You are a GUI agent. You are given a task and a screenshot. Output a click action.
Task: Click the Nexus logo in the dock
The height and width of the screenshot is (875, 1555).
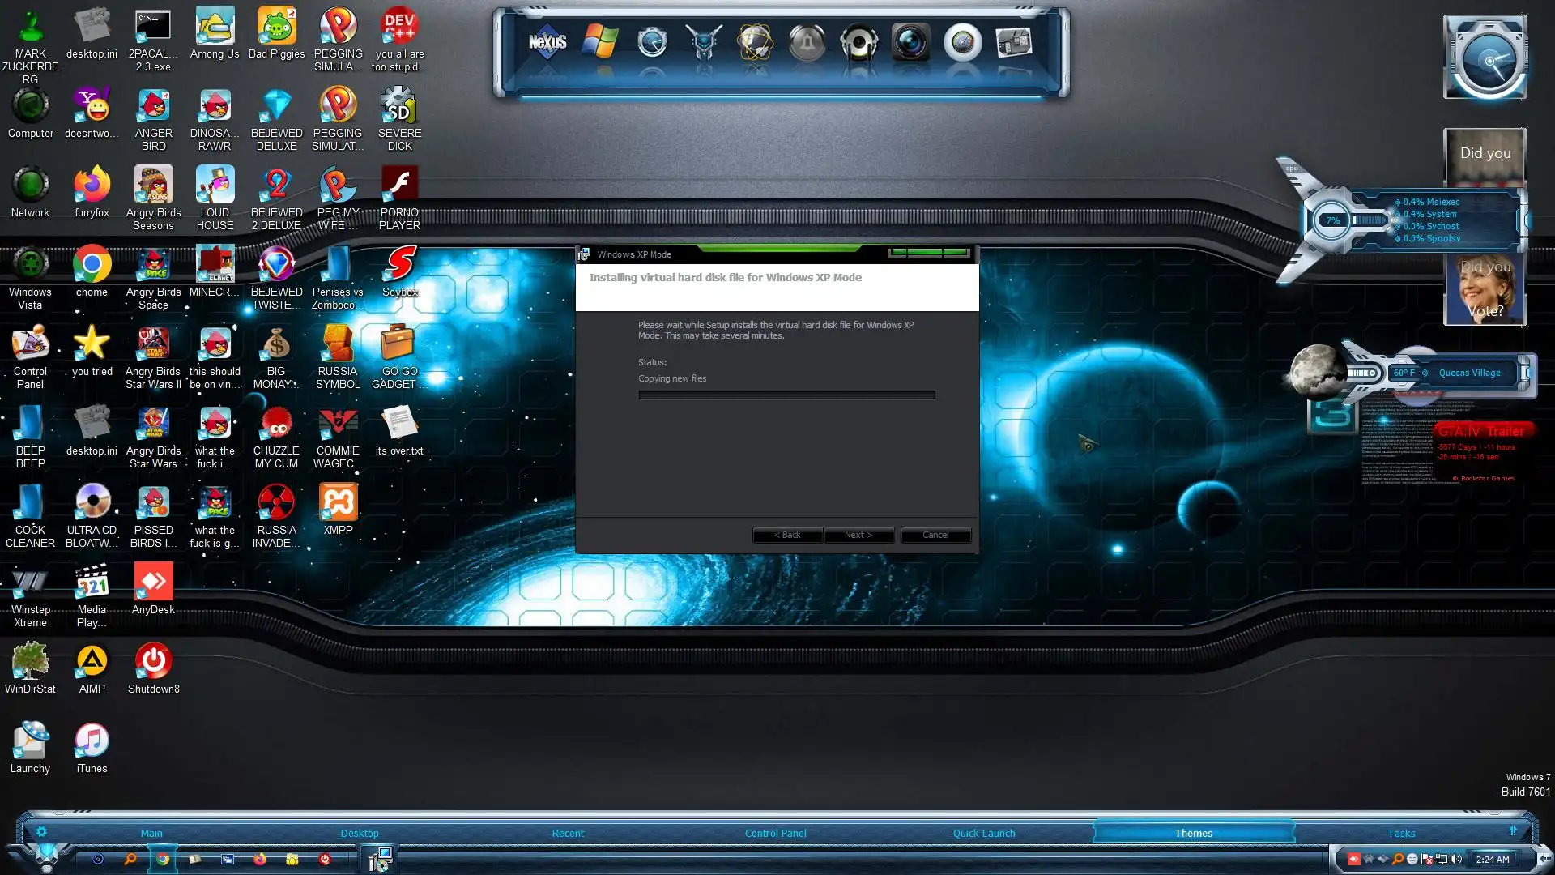[547, 42]
